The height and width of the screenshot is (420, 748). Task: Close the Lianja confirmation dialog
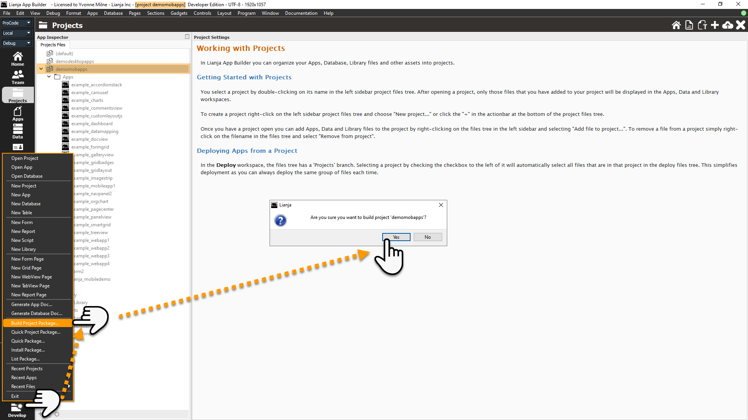[x=441, y=205]
